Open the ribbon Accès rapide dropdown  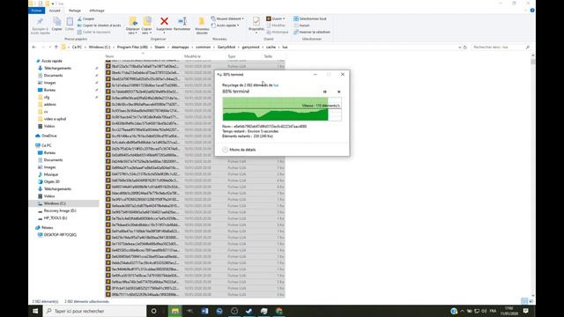226,26
